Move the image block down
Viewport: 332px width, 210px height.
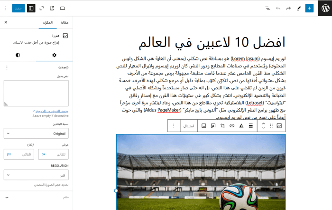point(263,128)
